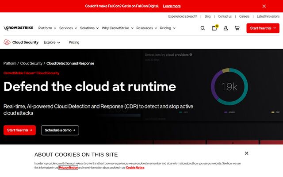Click Schedule a demo button
The image size is (283, 177).
point(60,130)
